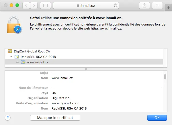Click the certificate details scrollbar thumb
Viewport: 172px width, 125px height.
(165, 77)
